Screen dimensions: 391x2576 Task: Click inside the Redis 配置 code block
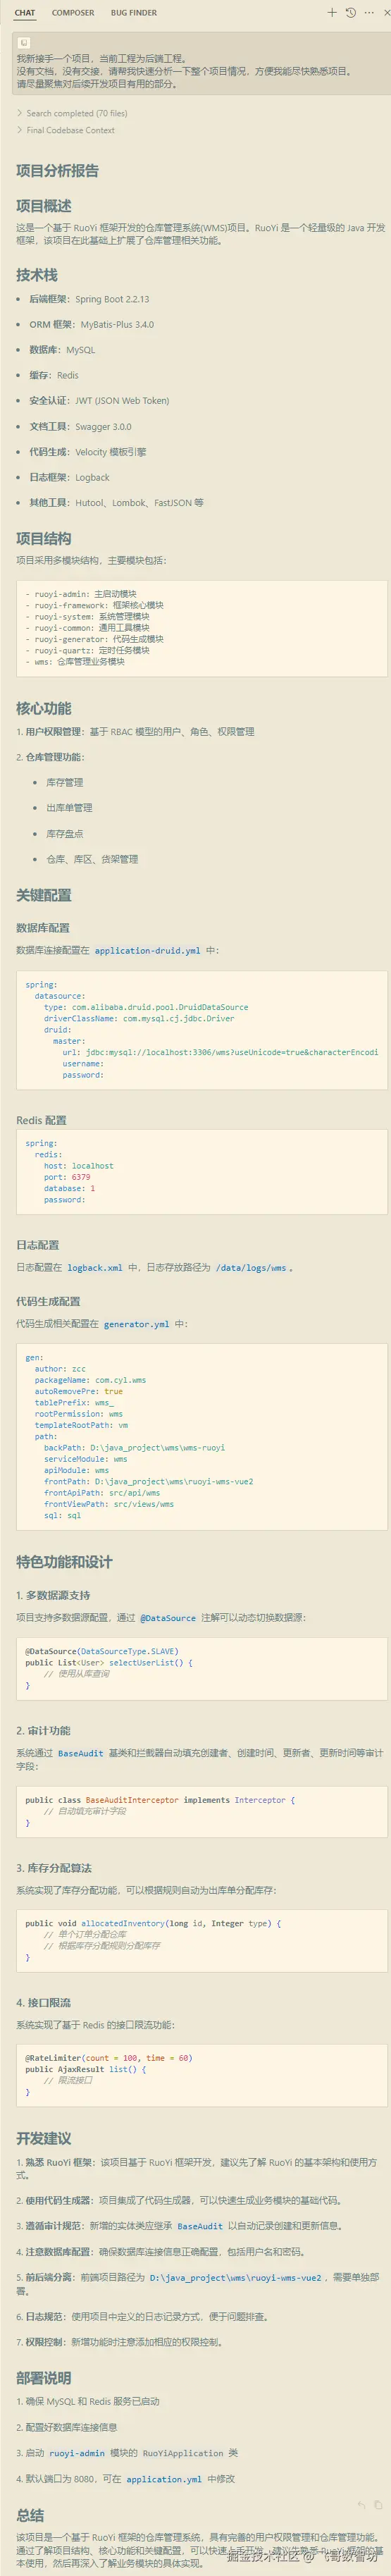201,1171
